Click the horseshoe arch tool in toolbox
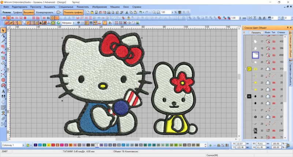 pyautogui.click(x=3, y=86)
